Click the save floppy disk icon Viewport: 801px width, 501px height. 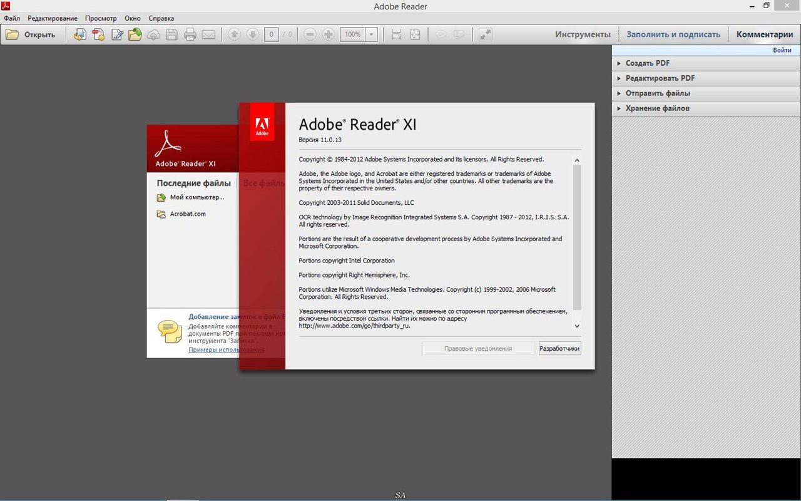pos(171,35)
